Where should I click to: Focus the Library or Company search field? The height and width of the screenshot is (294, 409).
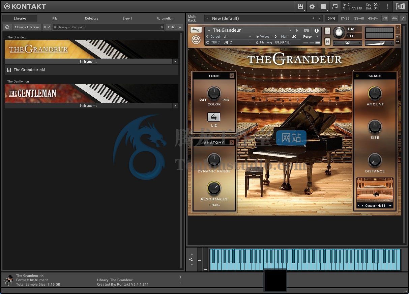[108, 27]
